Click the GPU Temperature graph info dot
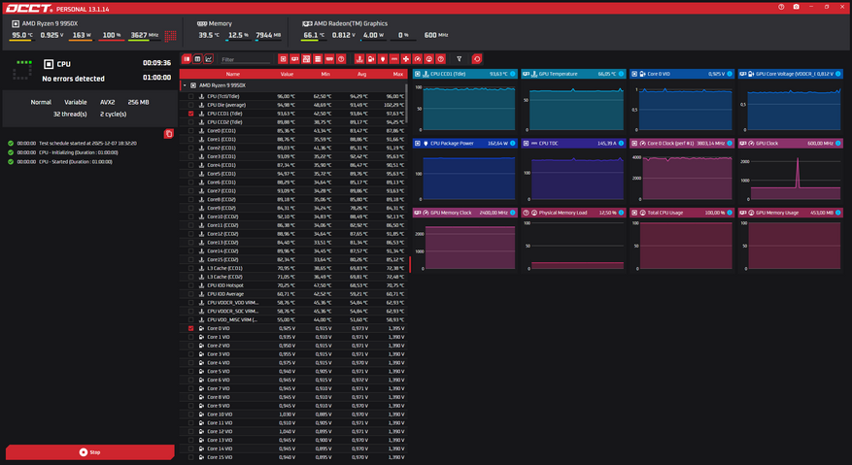 point(622,74)
